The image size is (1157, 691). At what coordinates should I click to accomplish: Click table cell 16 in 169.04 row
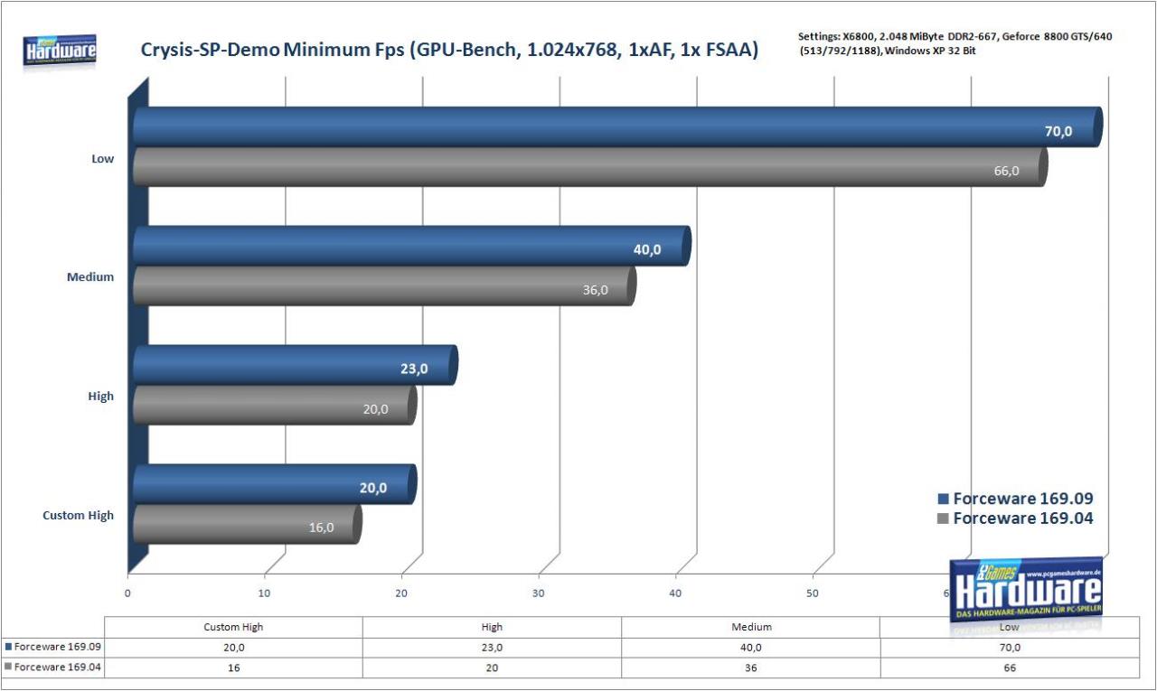tap(234, 668)
